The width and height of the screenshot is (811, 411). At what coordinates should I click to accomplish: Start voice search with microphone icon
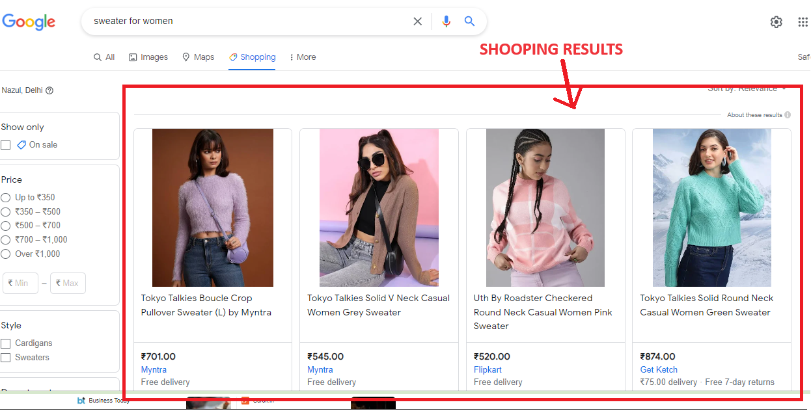(446, 21)
